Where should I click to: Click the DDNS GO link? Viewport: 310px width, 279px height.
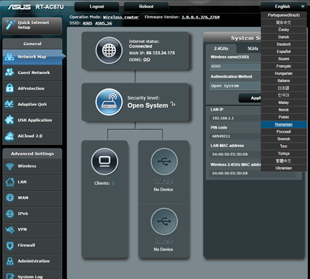tap(146, 60)
